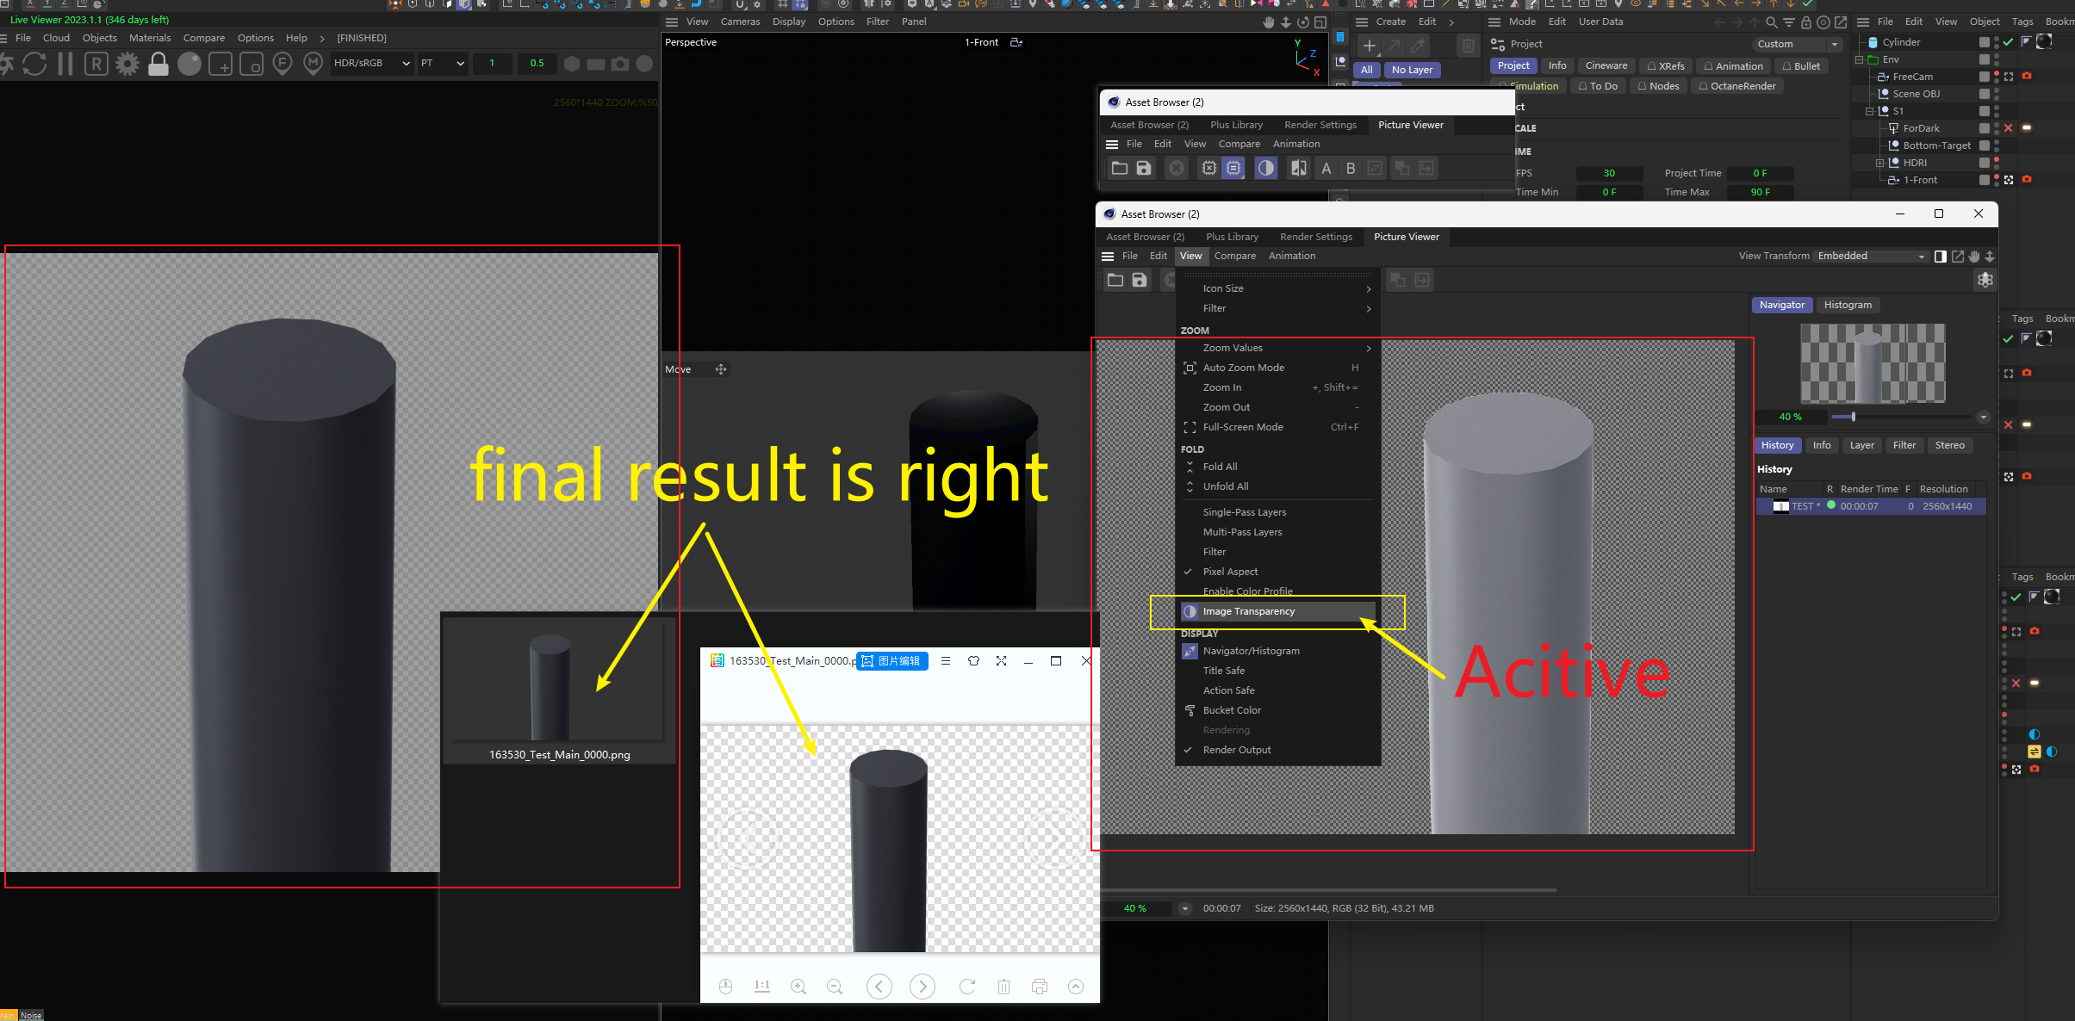Click the open folder icon in Picture Viewer
The width and height of the screenshot is (2075, 1021).
click(x=1115, y=280)
